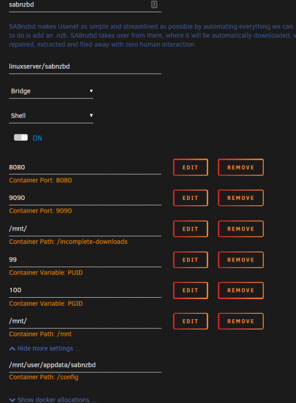Image resolution: width=296 pixels, height=403 pixels.
Task: Click the 9090 host port field
Action: pyautogui.click(x=85, y=198)
